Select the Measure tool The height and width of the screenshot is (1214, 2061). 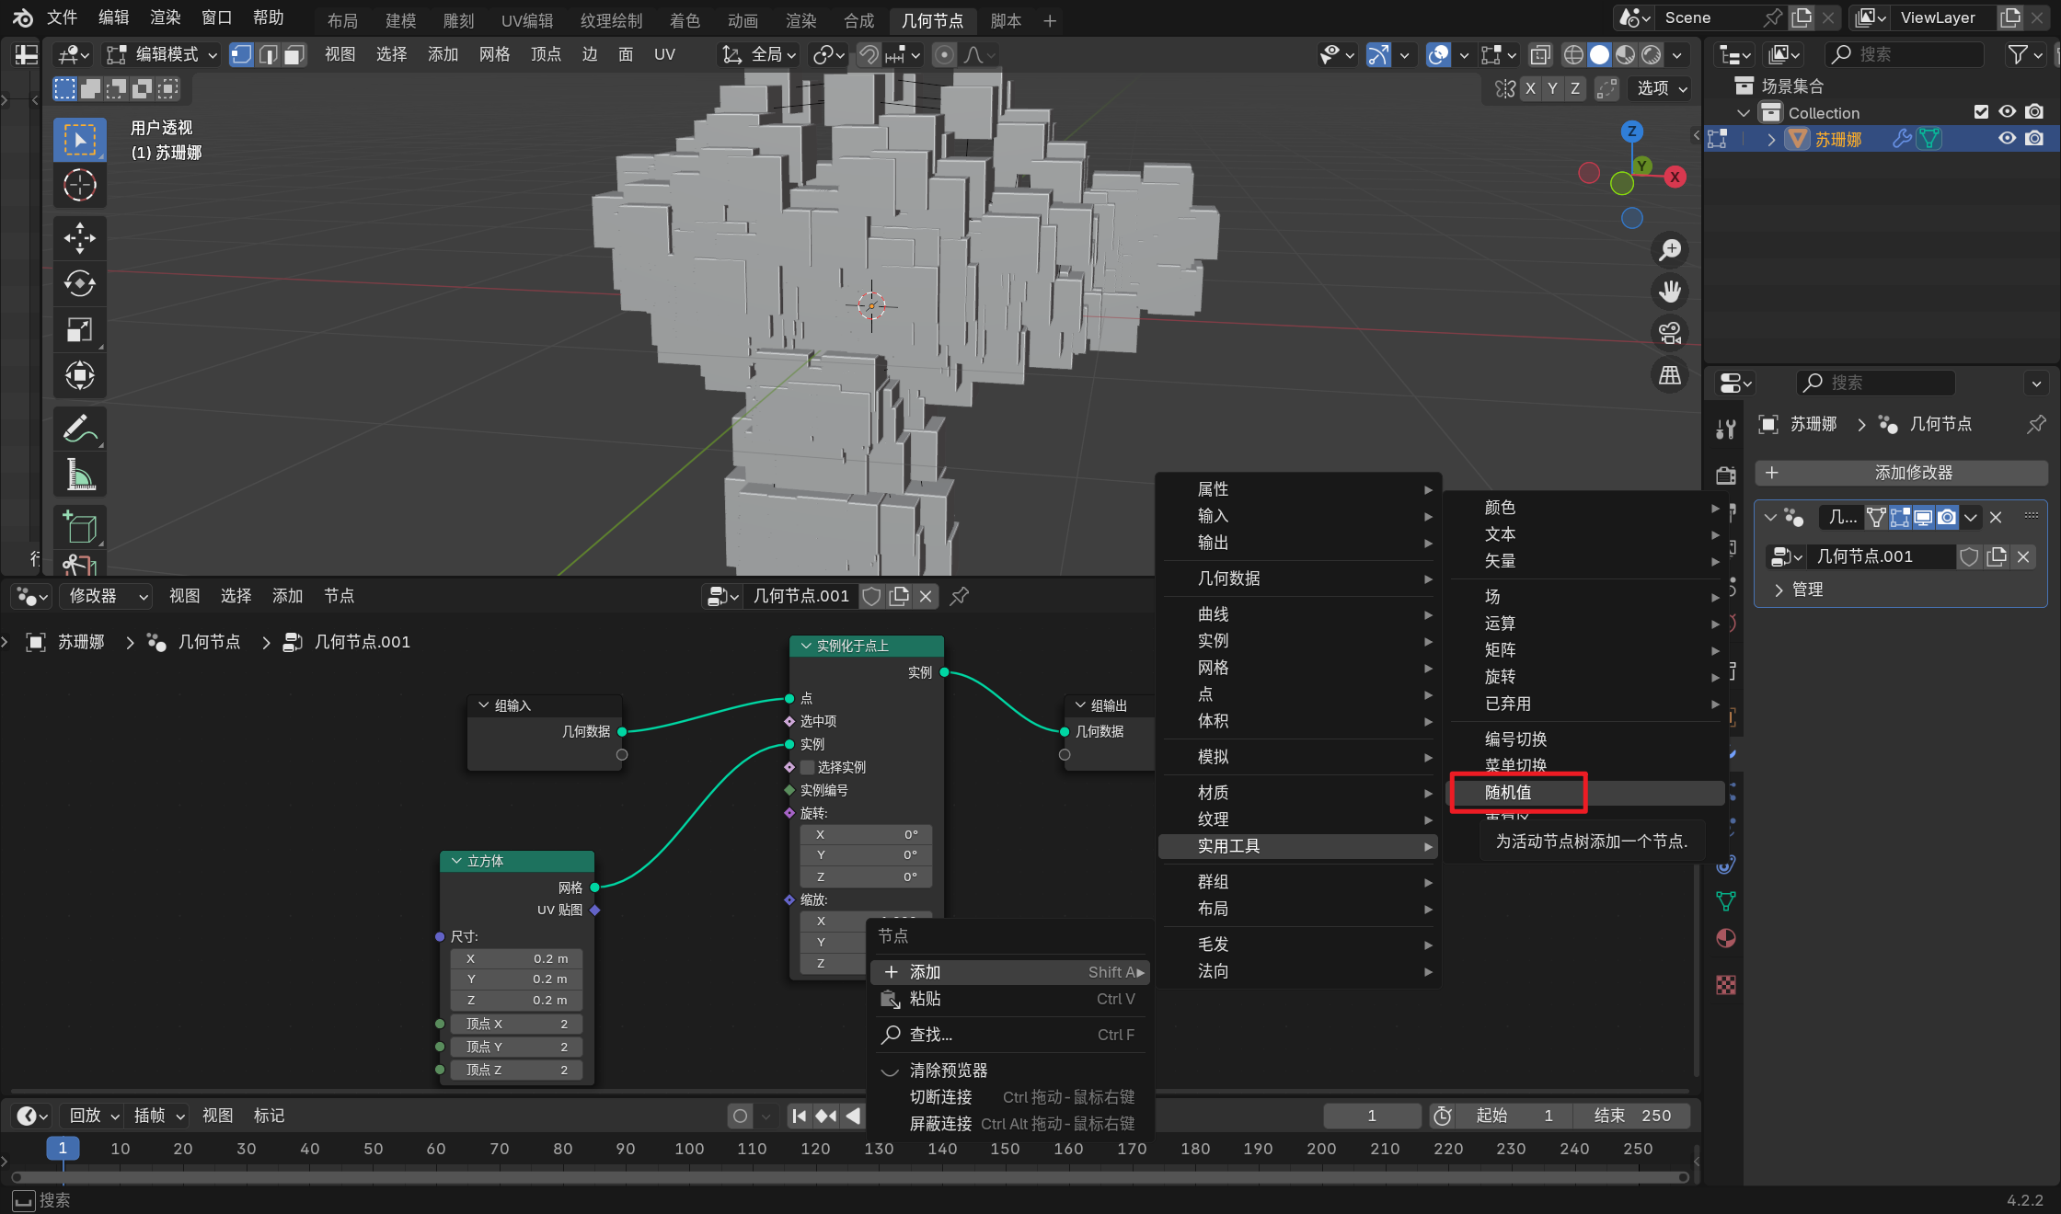pyautogui.click(x=79, y=475)
